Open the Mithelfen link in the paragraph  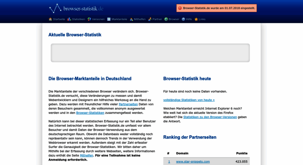(87, 155)
